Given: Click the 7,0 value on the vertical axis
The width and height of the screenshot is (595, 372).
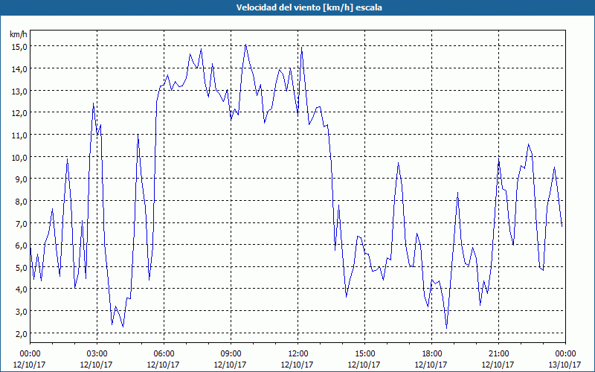Looking at the screenshot, I should coord(21,223).
